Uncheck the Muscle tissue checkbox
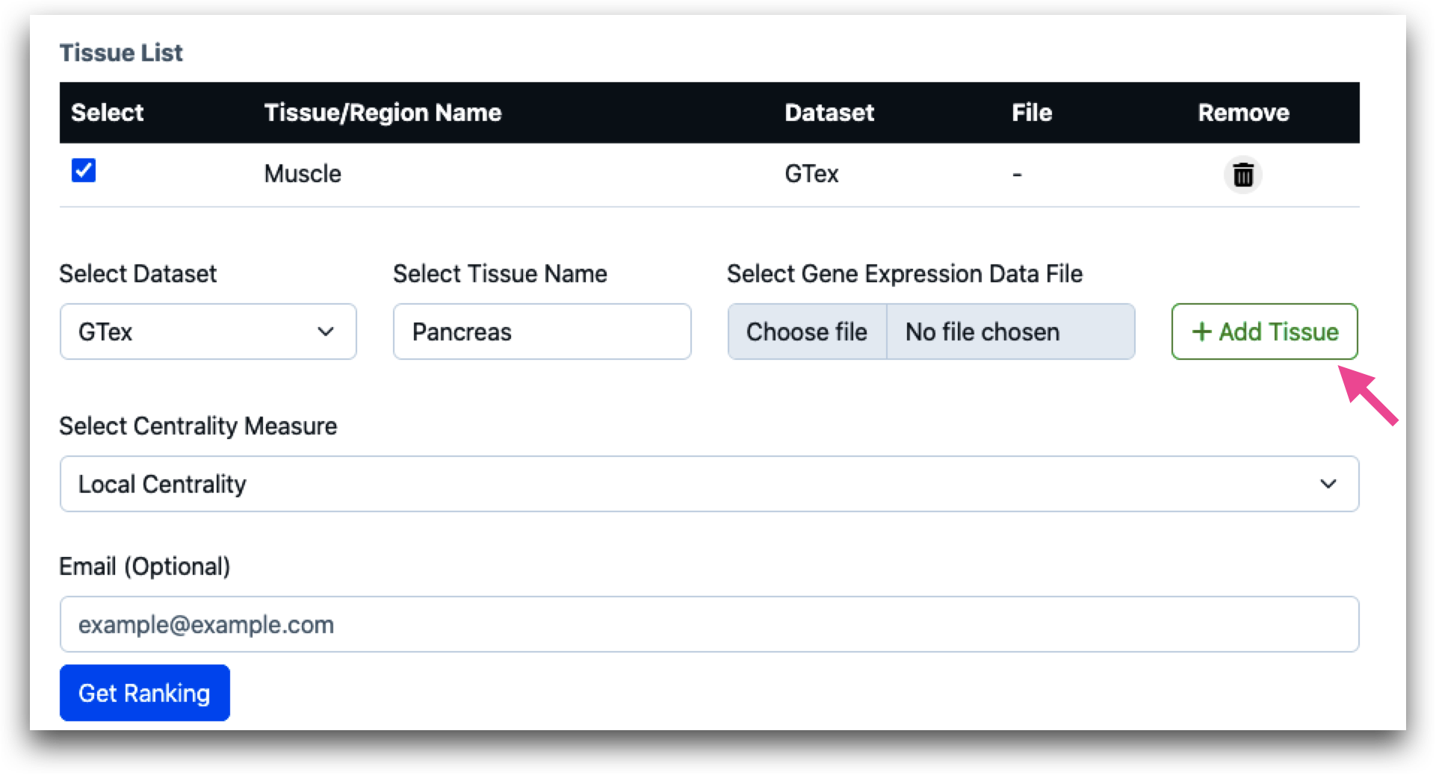The width and height of the screenshot is (1436, 775). click(84, 170)
